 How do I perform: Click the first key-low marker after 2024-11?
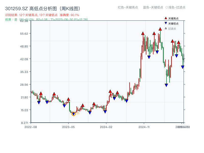click(149, 57)
